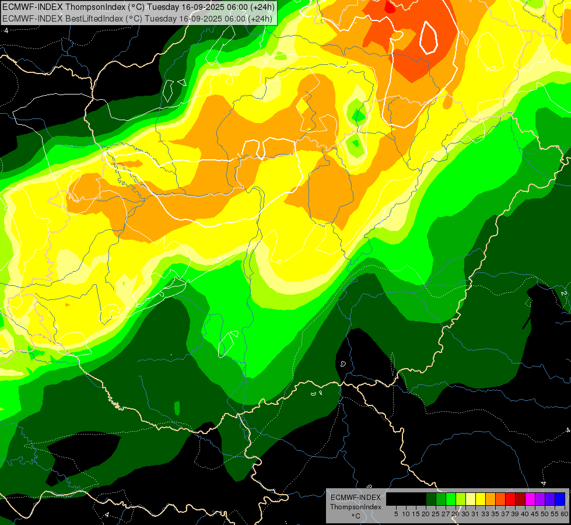Select the bright red legend swatch (37-39)
Screen dimensions: 571x525
[x=510, y=499]
